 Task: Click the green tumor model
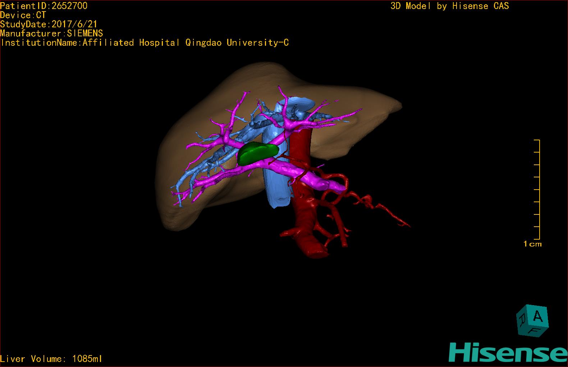[258, 153]
